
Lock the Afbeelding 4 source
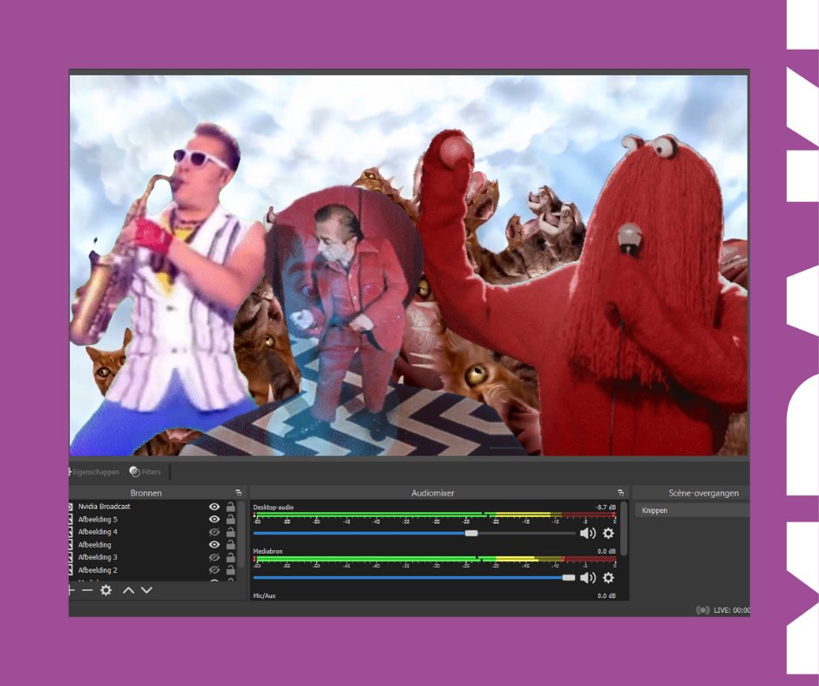pyautogui.click(x=230, y=532)
